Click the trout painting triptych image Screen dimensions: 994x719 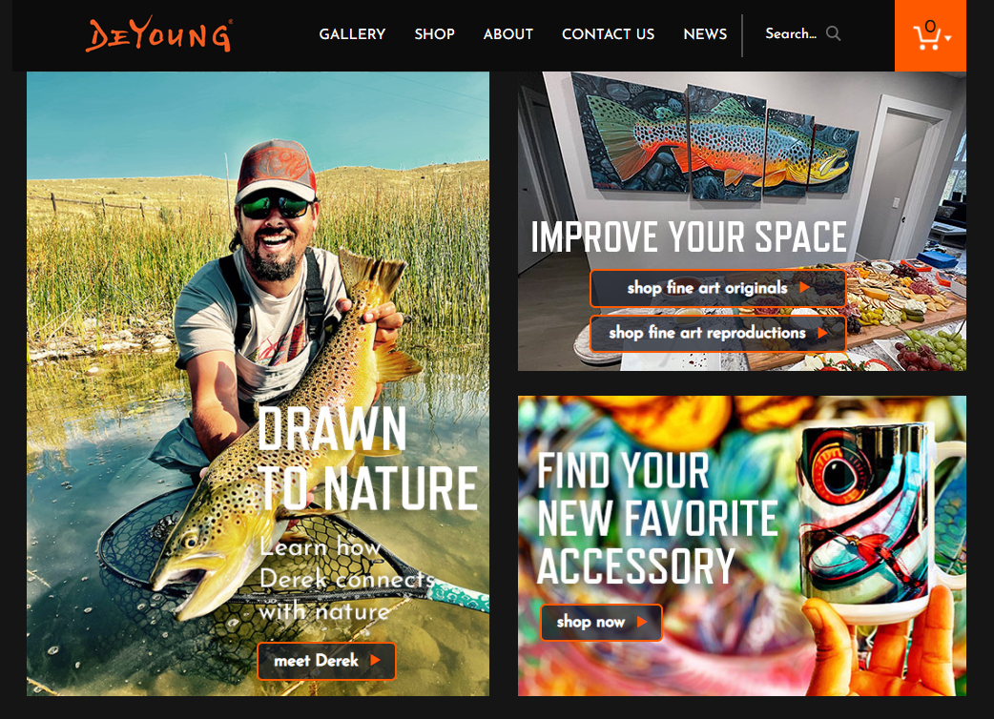coord(721,138)
